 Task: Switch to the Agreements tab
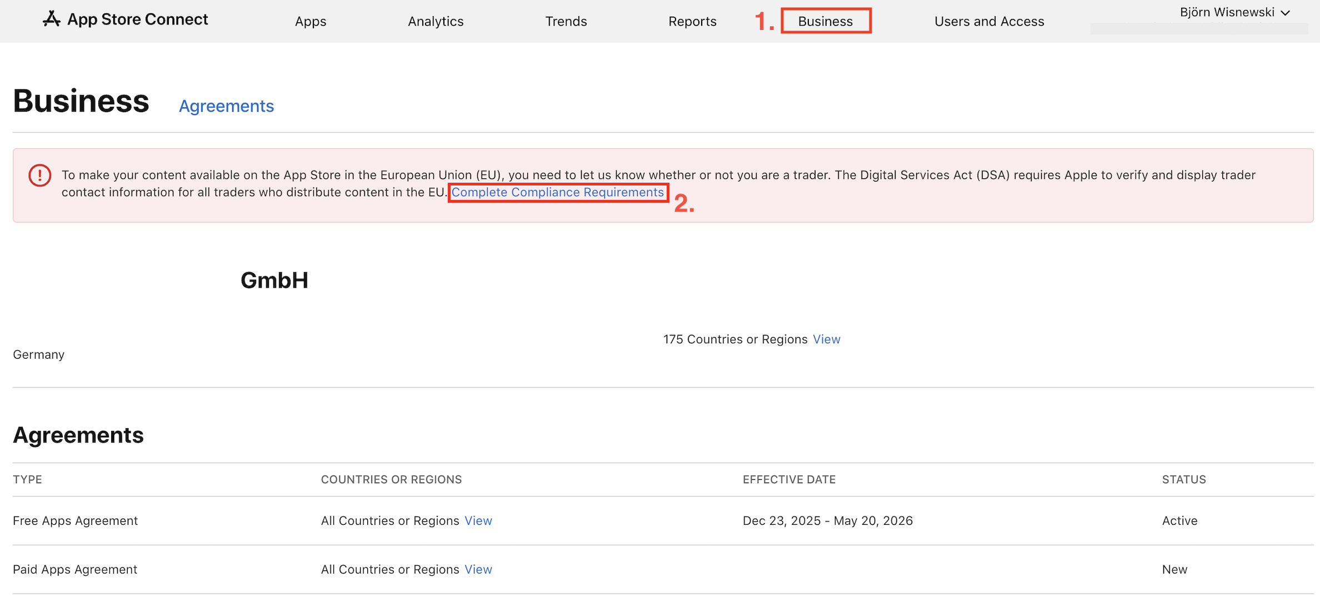[x=226, y=106]
